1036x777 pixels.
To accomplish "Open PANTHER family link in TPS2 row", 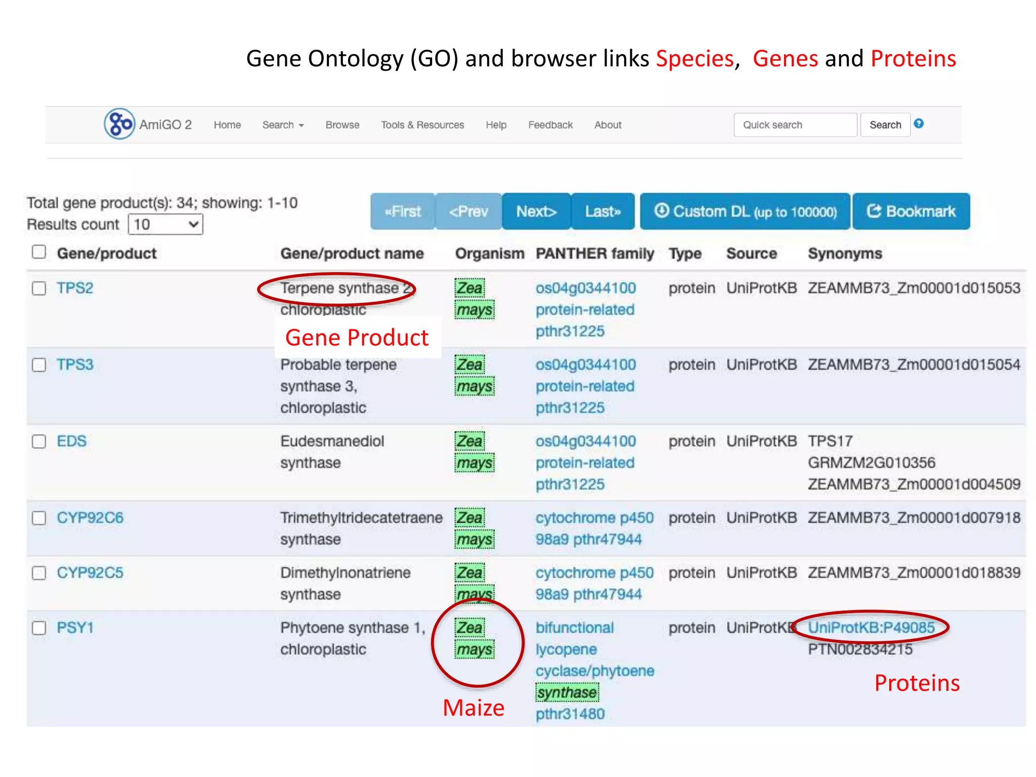I will coord(585,310).
